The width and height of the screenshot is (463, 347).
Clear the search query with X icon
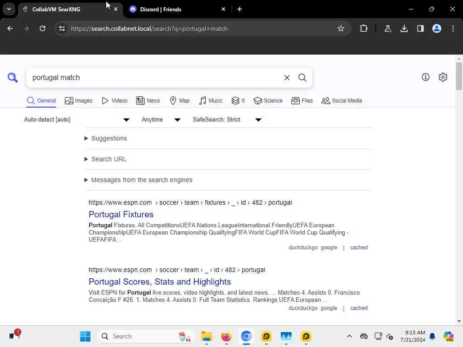pos(287,78)
